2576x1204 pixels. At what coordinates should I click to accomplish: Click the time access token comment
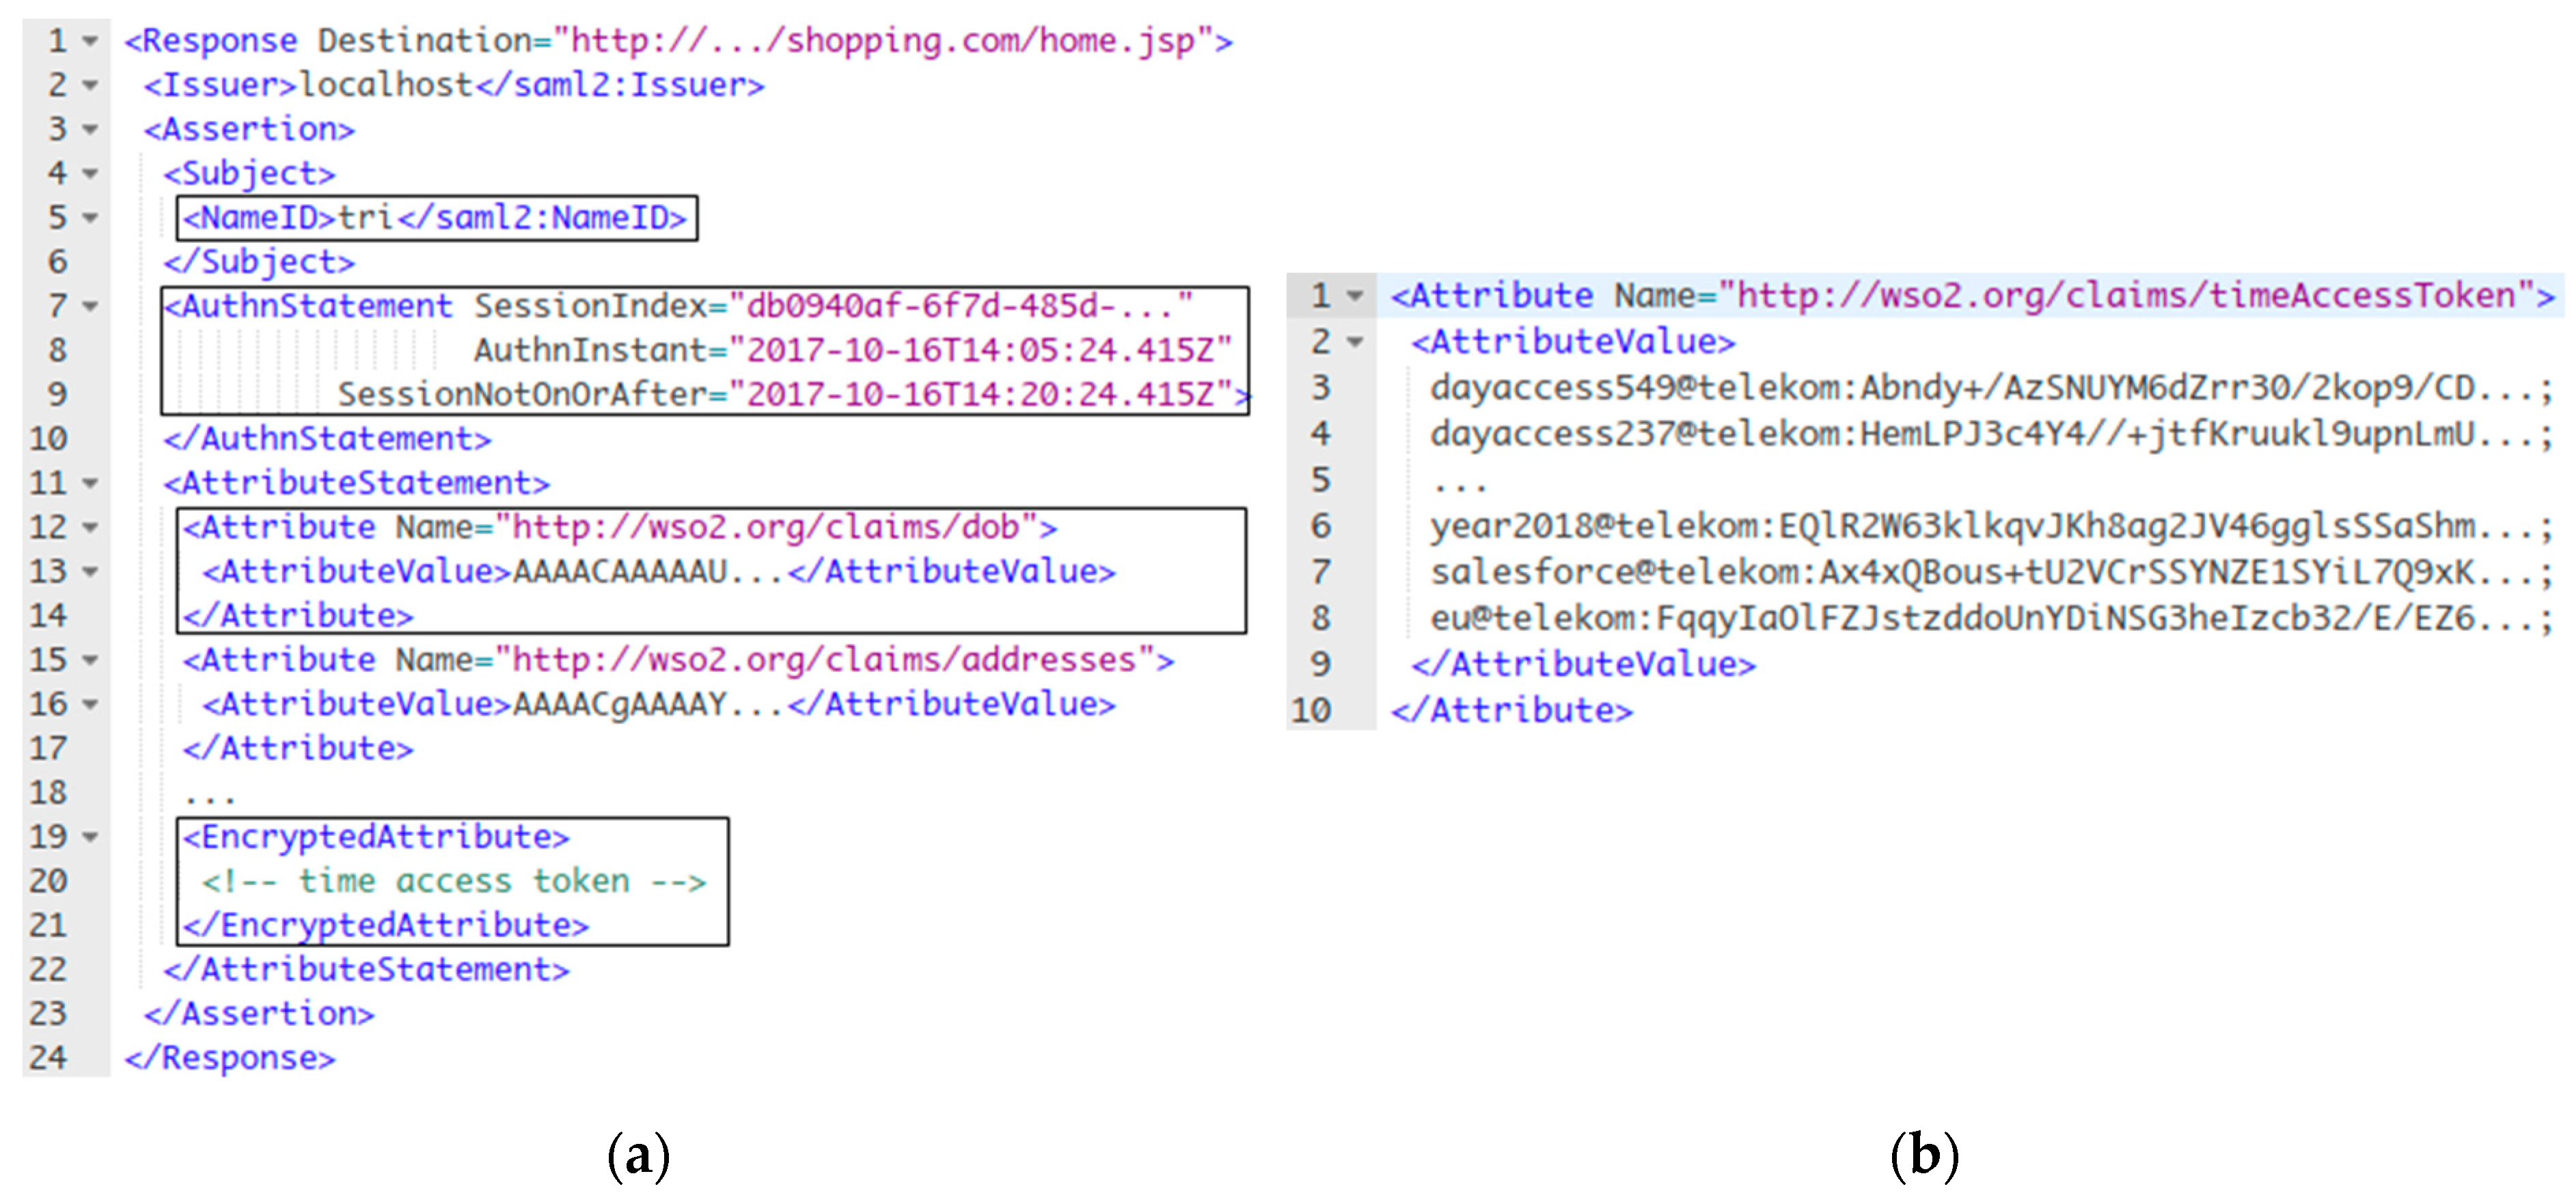[x=454, y=881]
